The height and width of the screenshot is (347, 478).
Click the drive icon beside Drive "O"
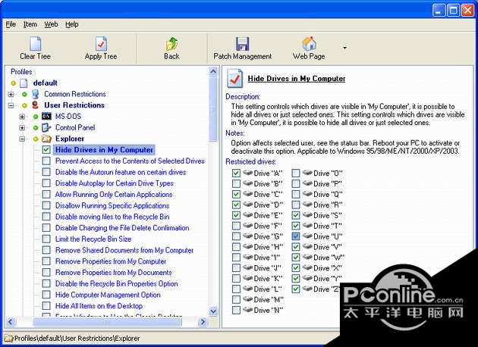pos(307,173)
